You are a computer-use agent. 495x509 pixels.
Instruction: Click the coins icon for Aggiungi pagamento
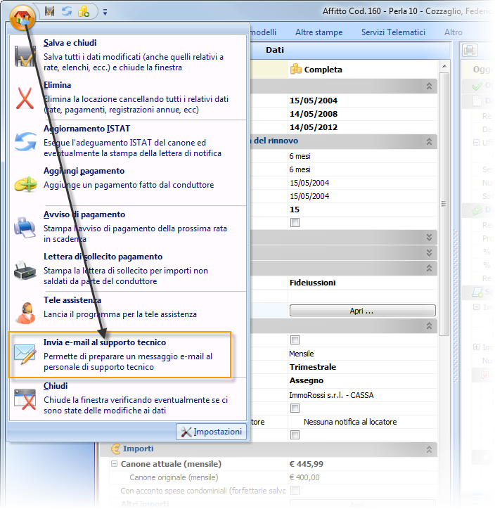point(25,184)
